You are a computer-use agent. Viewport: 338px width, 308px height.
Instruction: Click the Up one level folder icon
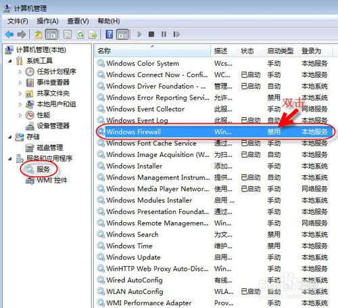pyautogui.click(x=39, y=35)
